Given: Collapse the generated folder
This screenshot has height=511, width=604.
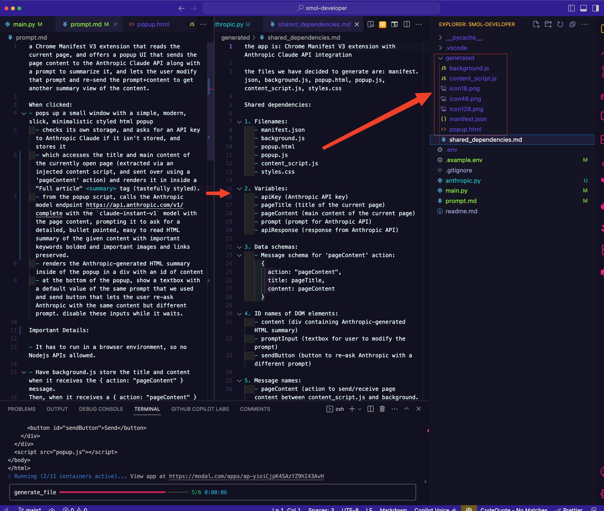Looking at the screenshot, I should coord(460,58).
